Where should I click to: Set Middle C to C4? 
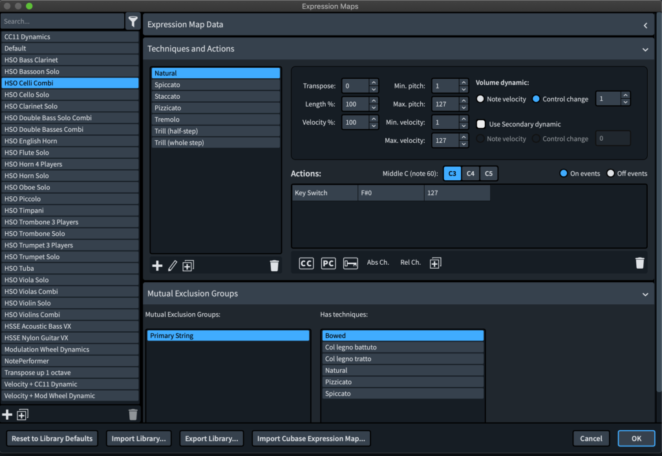pos(471,173)
